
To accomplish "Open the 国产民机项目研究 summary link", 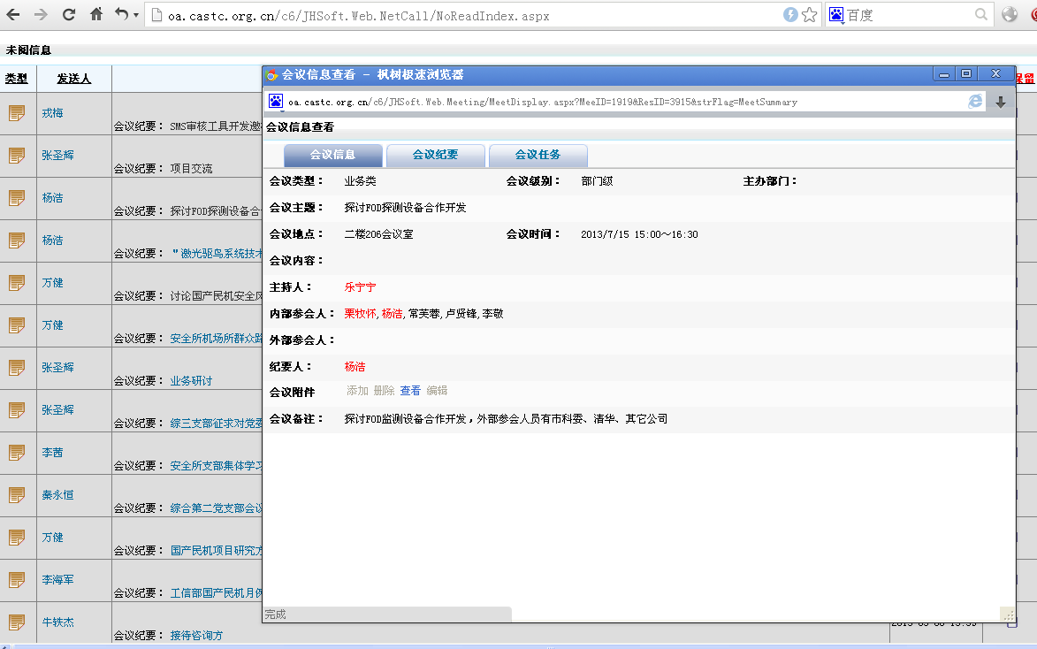I will (x=216, y=551).
